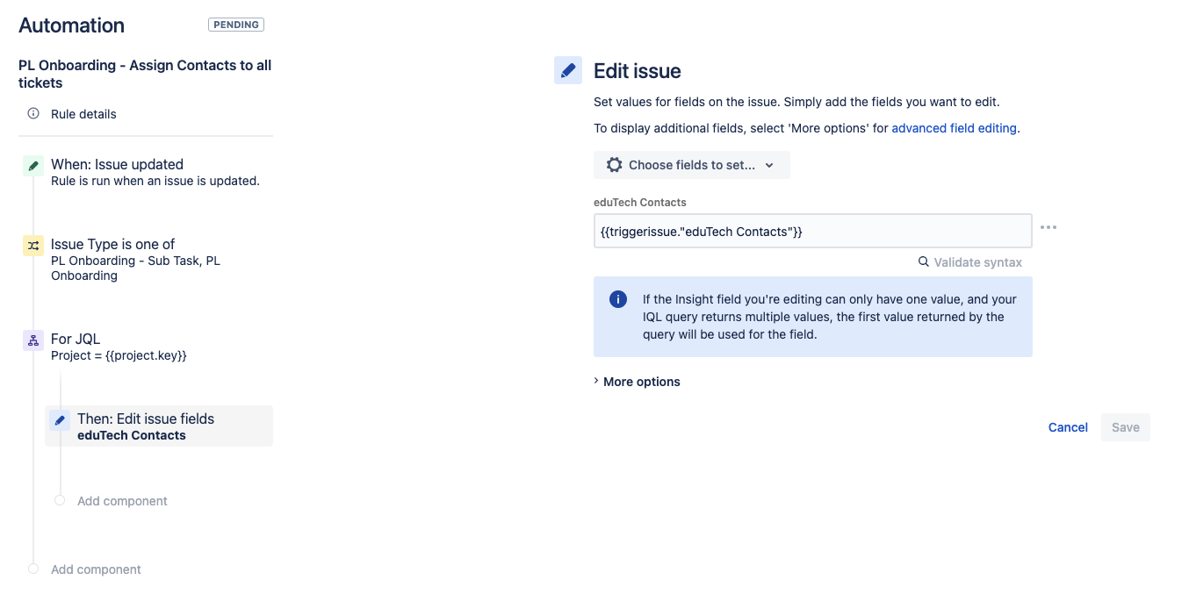Select the When: Issue updated step
The image size is (1189, 594).
(x=148, y=172)
